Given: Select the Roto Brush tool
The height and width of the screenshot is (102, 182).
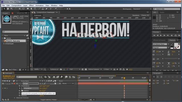Looking at the screenshot, I should click(51, 9).
